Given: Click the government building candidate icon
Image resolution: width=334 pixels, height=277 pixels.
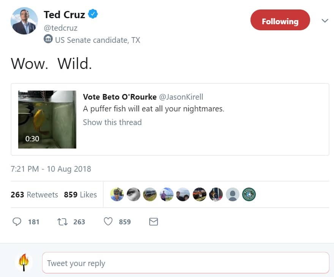Looking at the screenshot, I should 48,39.
